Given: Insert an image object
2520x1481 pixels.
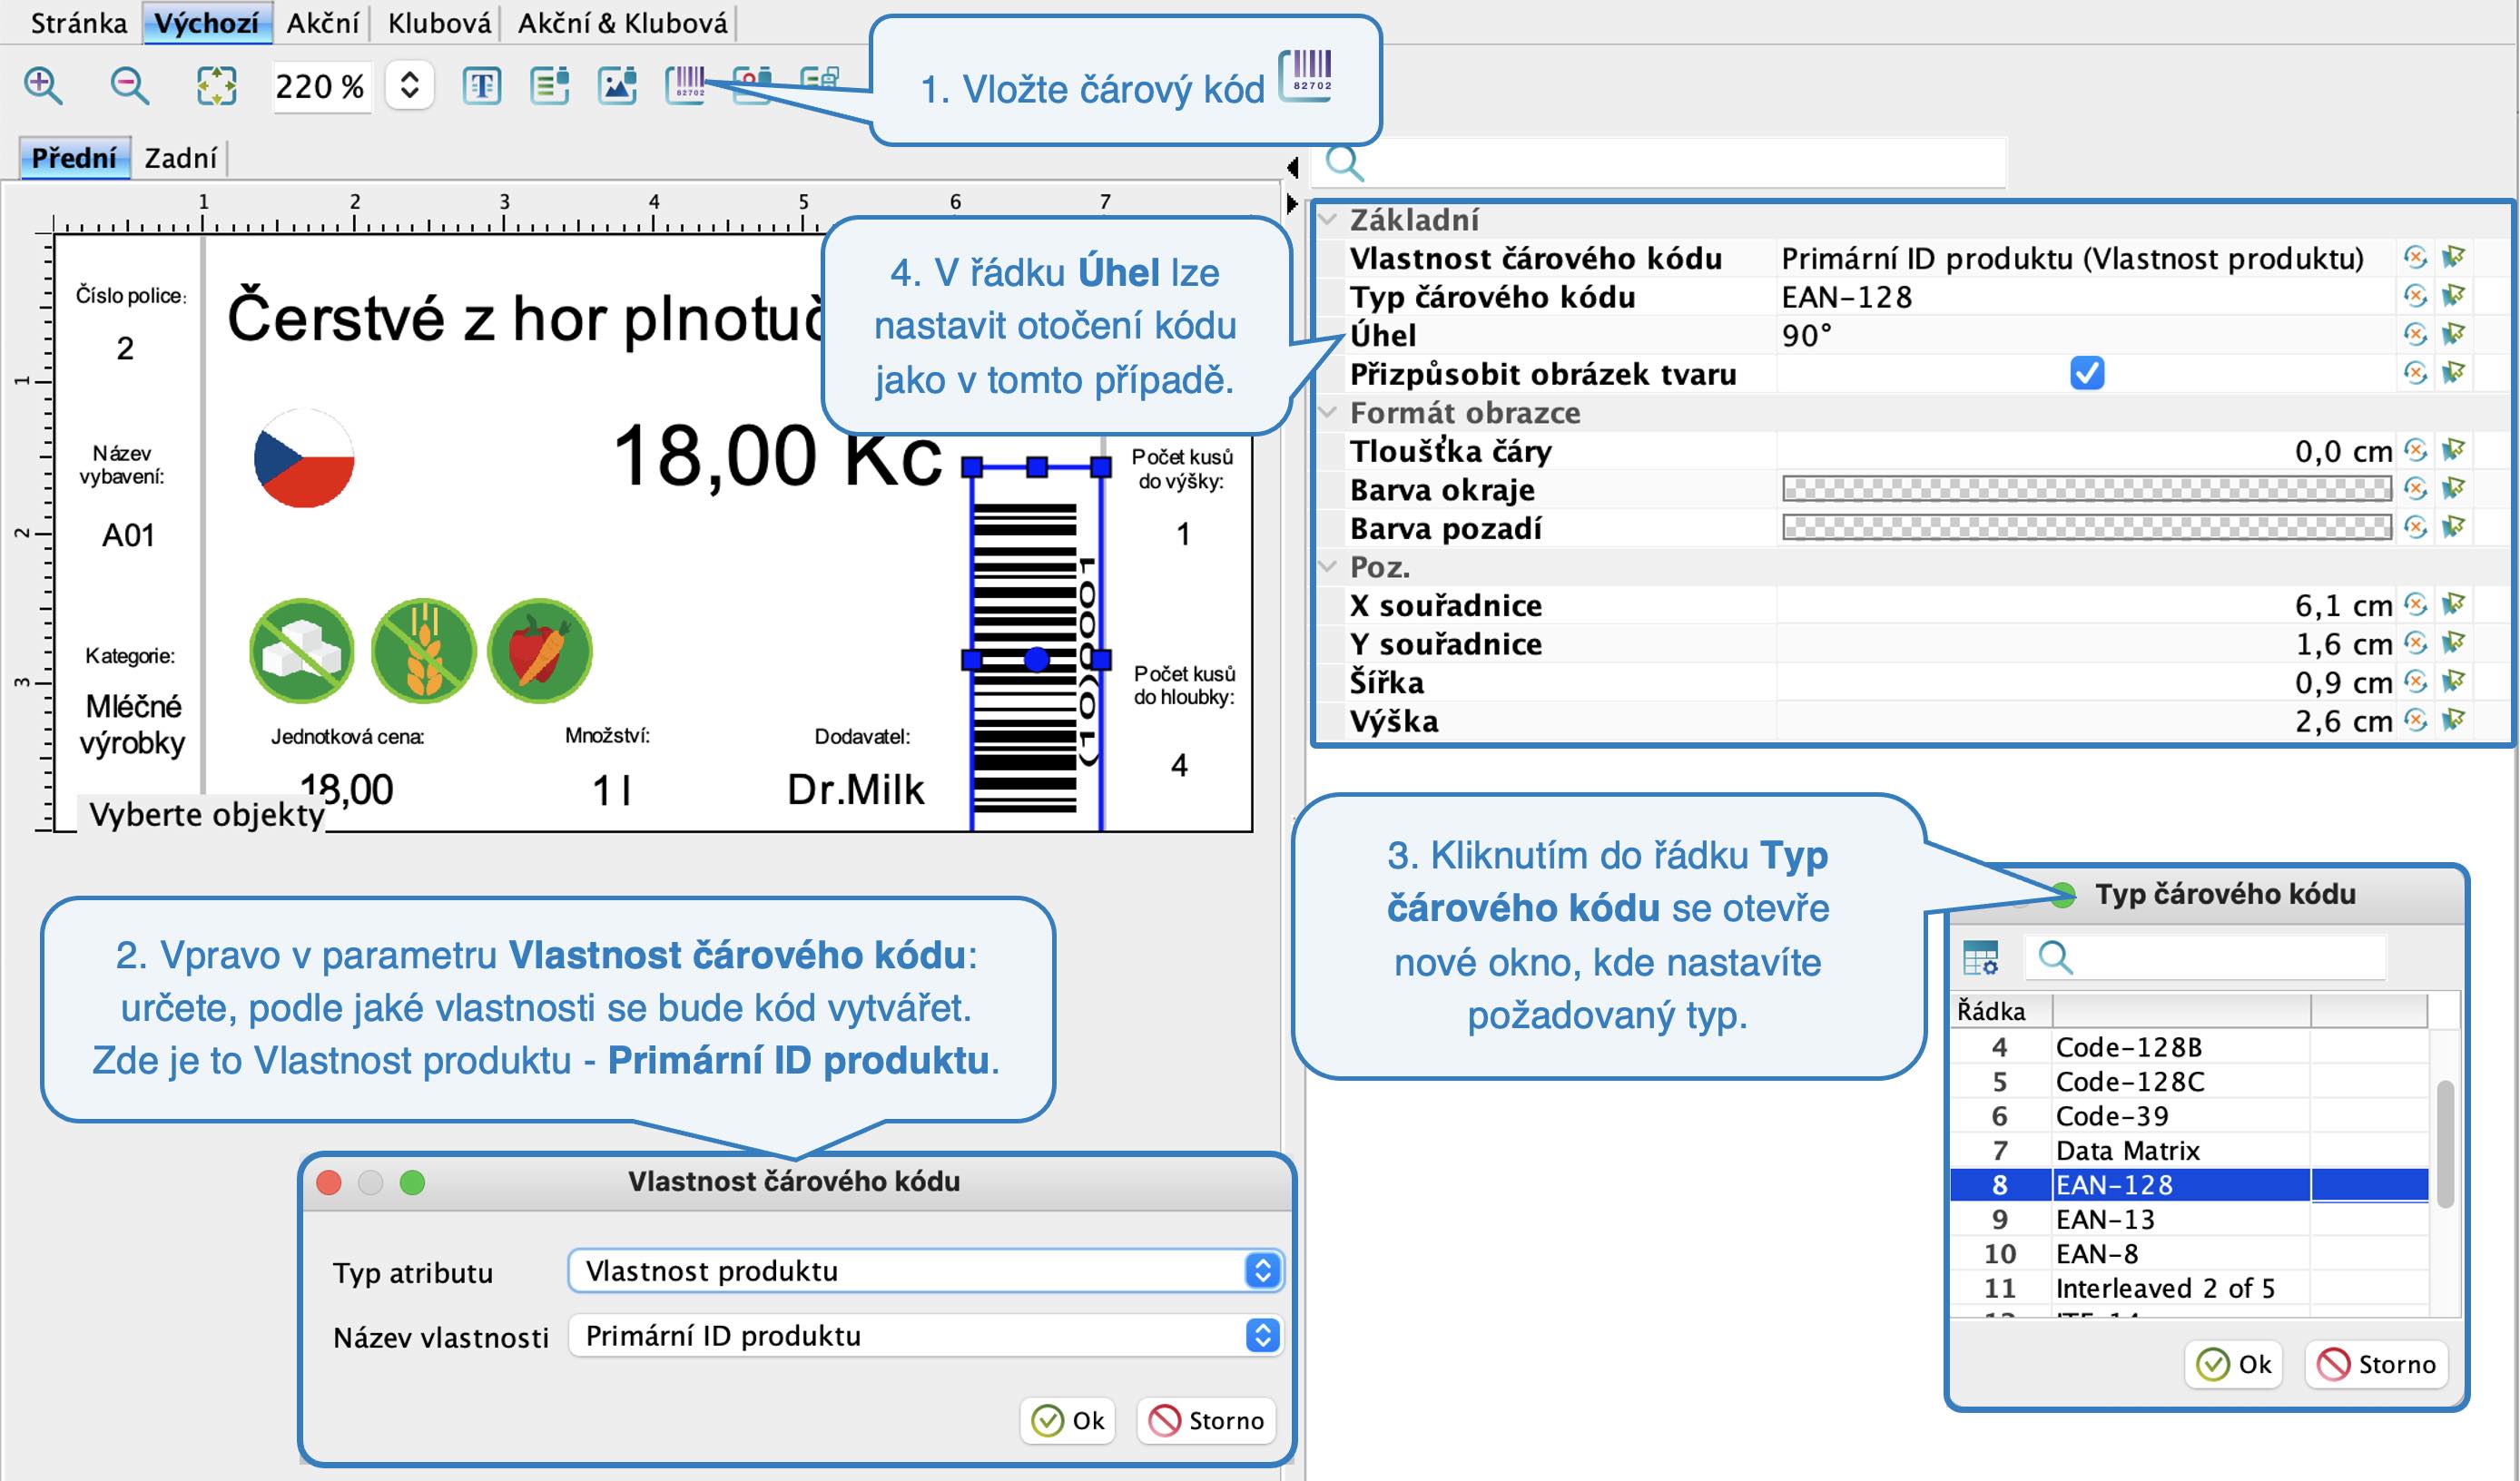Looking at the screenshot, I should [618, 86].
